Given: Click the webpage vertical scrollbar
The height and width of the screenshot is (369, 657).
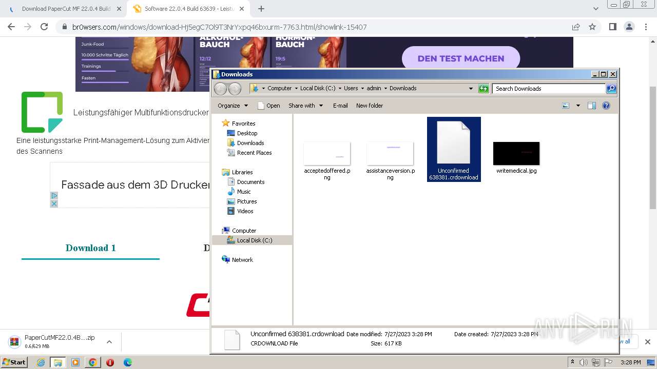Looking at the screenshot, I should pos(652,147).
